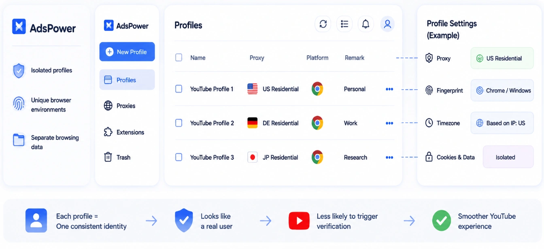Check the YouTube Profile 3 checkbox
The image size is (544, 249).
pos(178,157)
